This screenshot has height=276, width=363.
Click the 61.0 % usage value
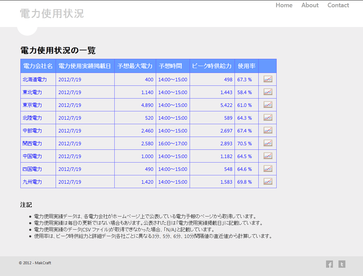[245, 105]
